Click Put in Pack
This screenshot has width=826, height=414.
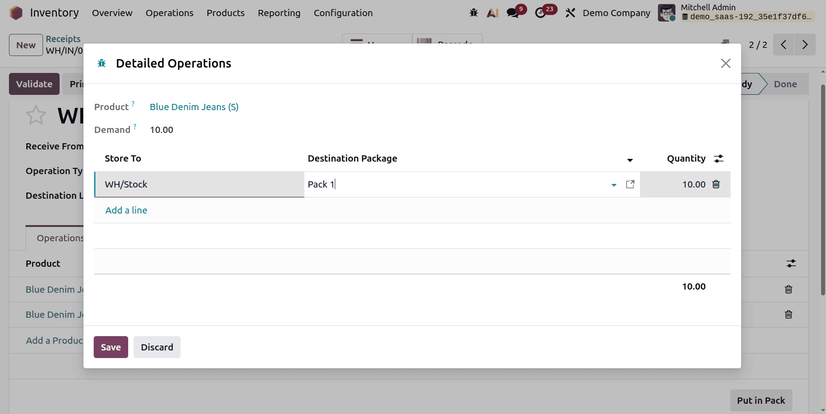click(x=761, y=400)
